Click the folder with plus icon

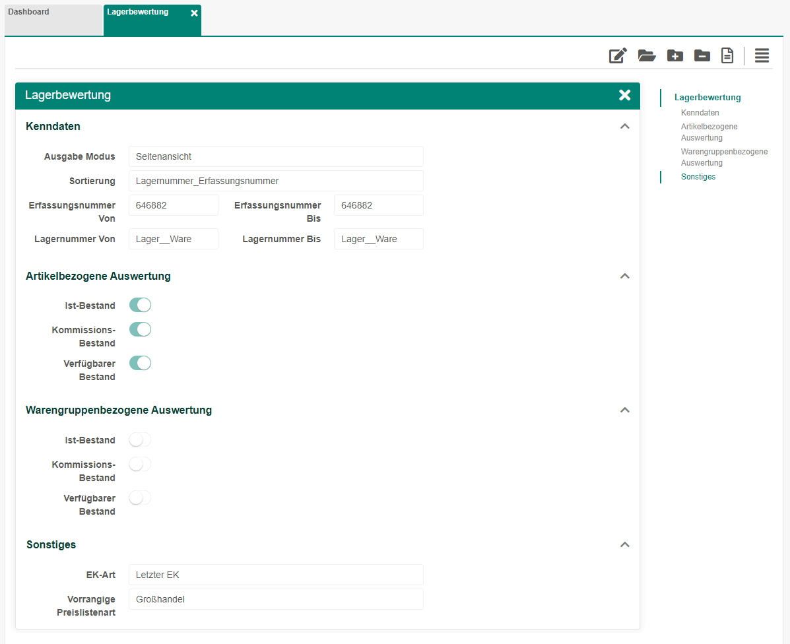tap(675, 56)
